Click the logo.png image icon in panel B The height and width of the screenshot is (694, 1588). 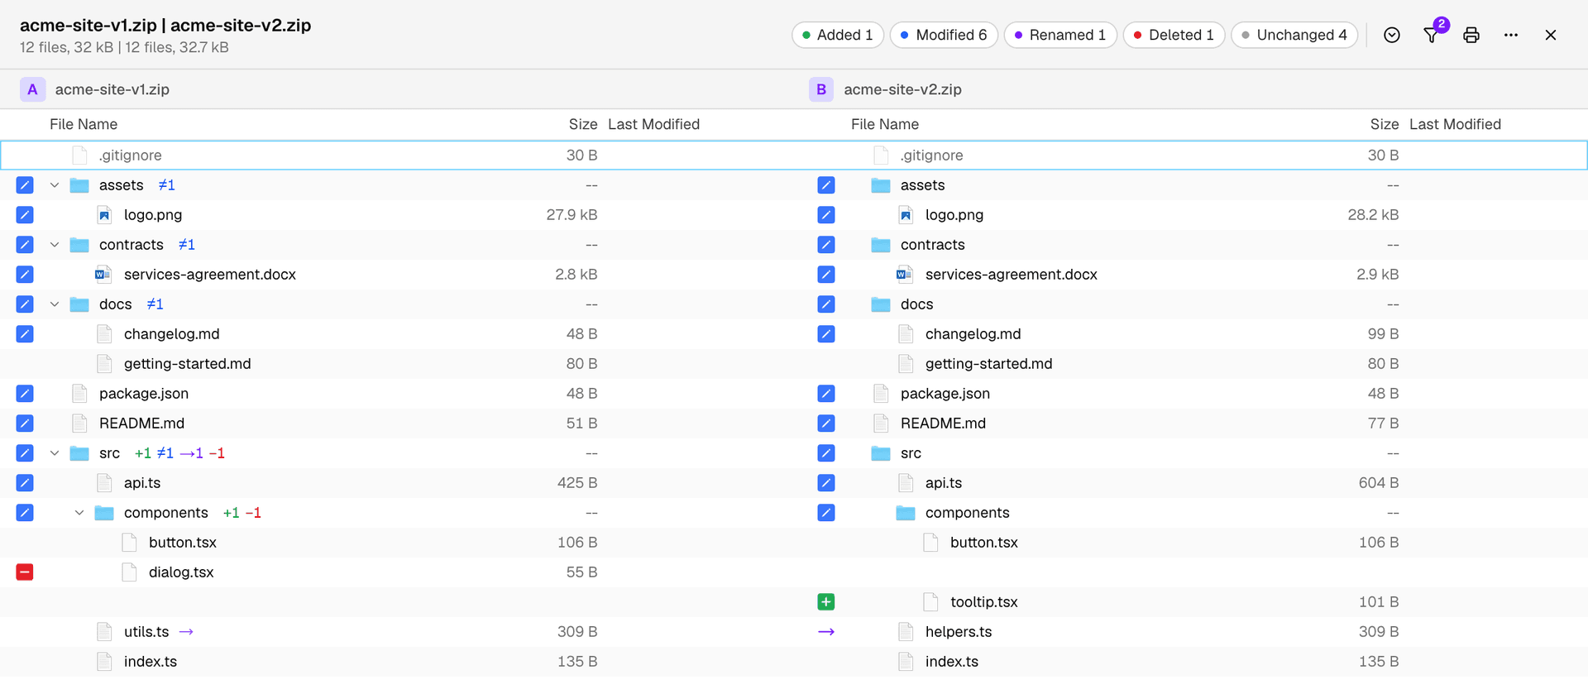tap(905, 214)
